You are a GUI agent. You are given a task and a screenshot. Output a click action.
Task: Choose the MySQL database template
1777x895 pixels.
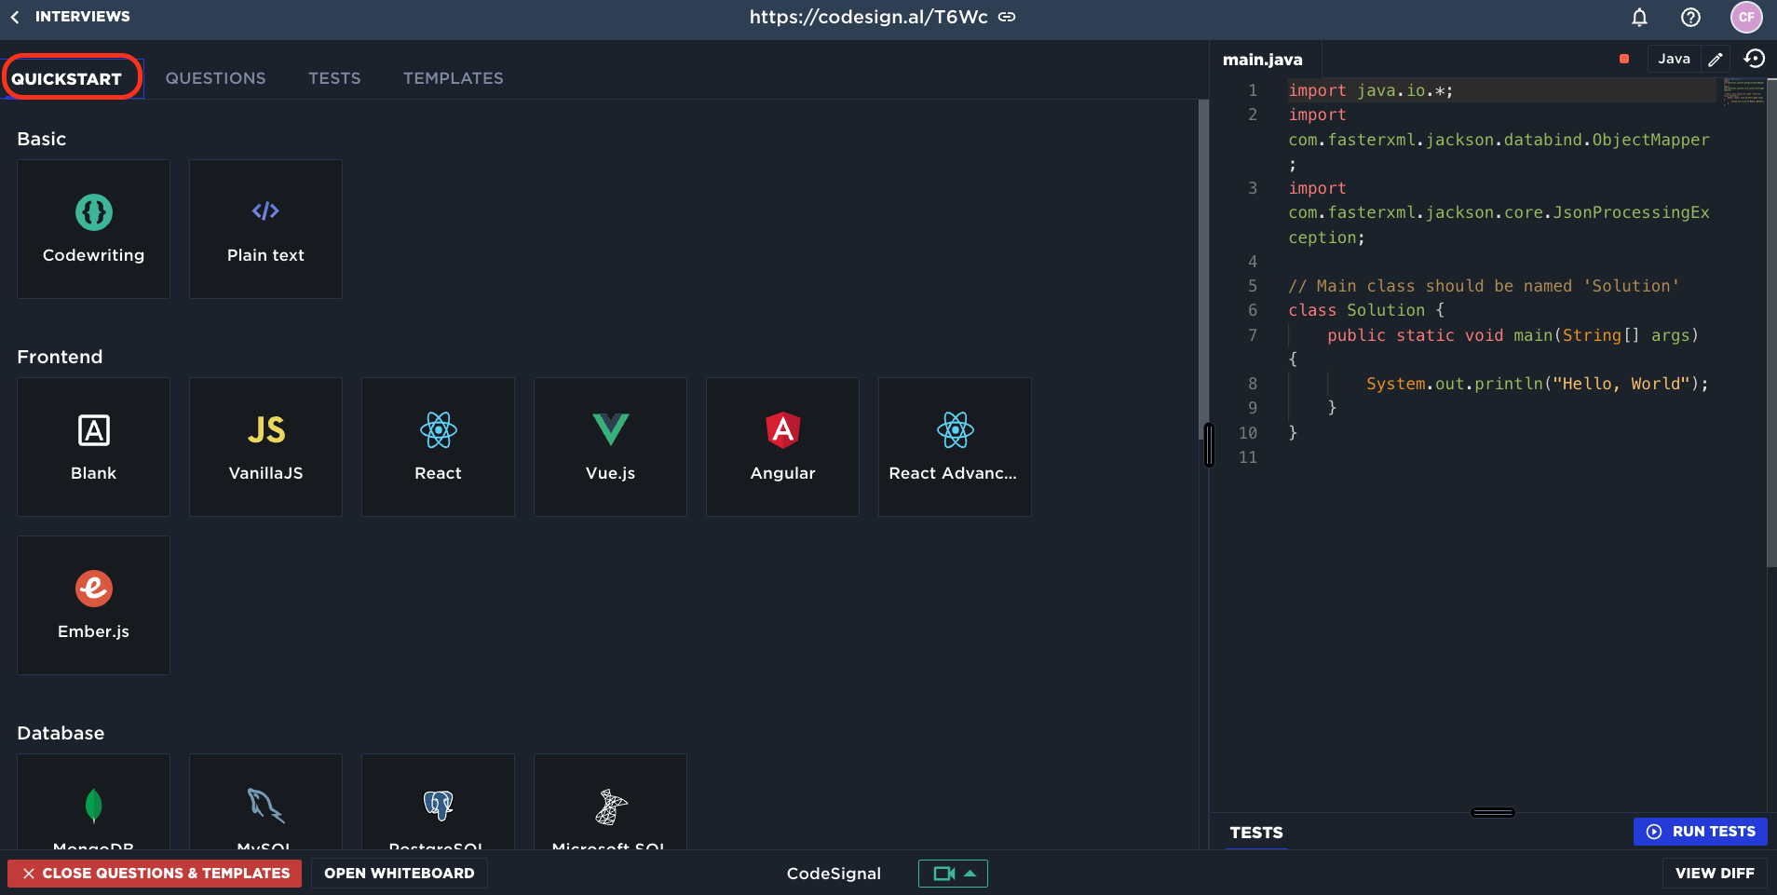pyautogui.click(x=265, y=802)
